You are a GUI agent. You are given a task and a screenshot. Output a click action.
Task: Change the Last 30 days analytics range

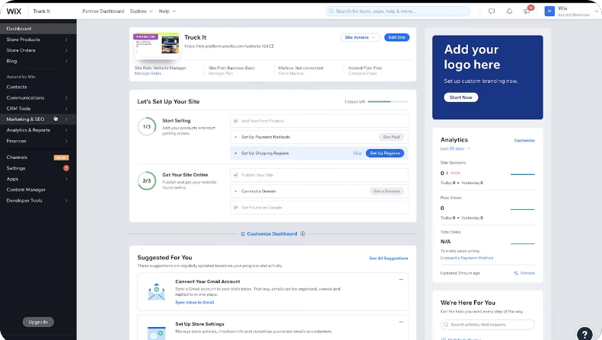(455, 148)
